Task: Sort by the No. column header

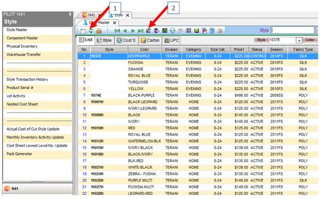Action: (x=84, y=50)
